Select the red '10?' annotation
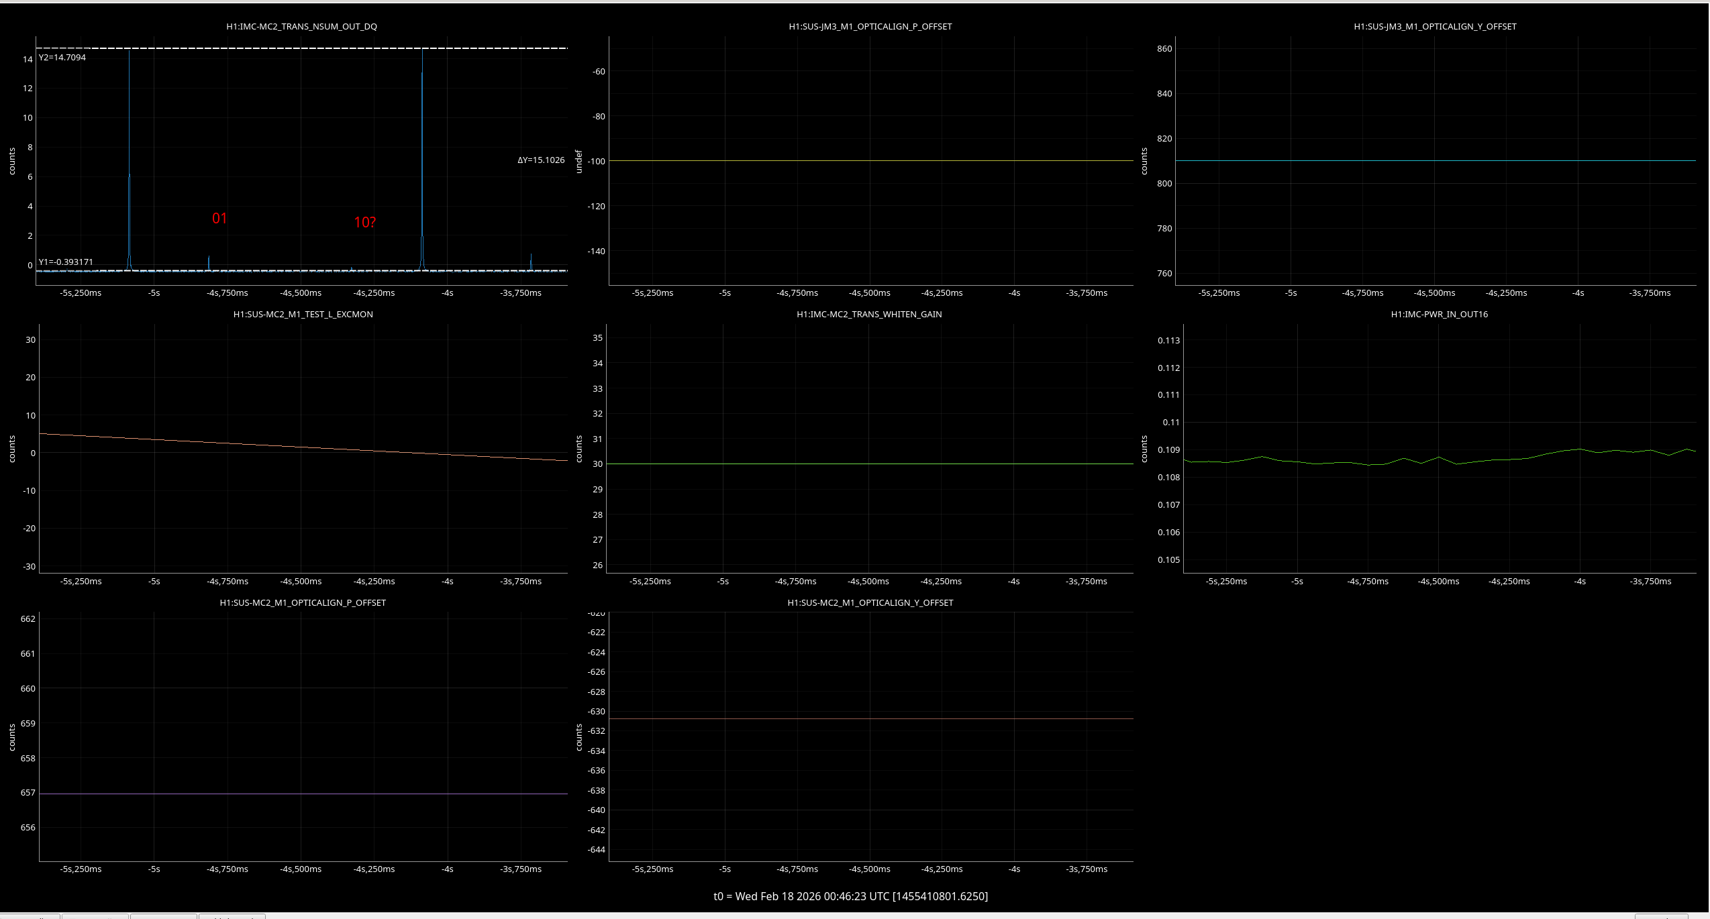The width and height of the screenshot is (1710, 919). pyautogui.click(x=364, y=223)
